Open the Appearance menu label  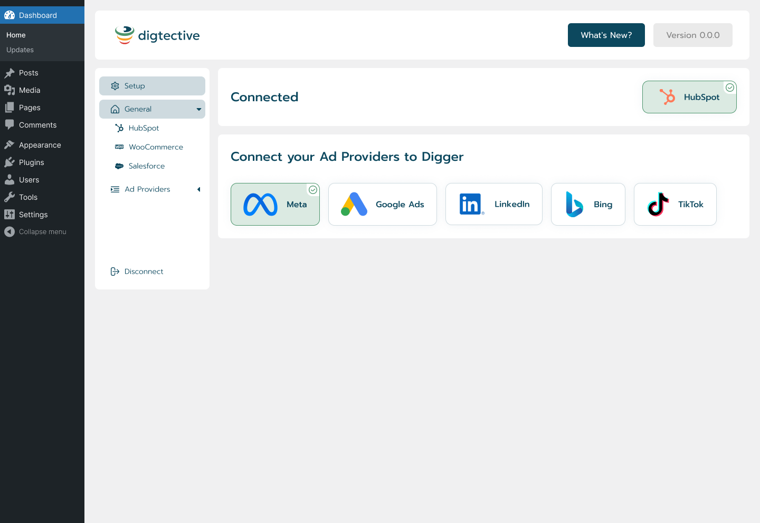coord(40,145)
